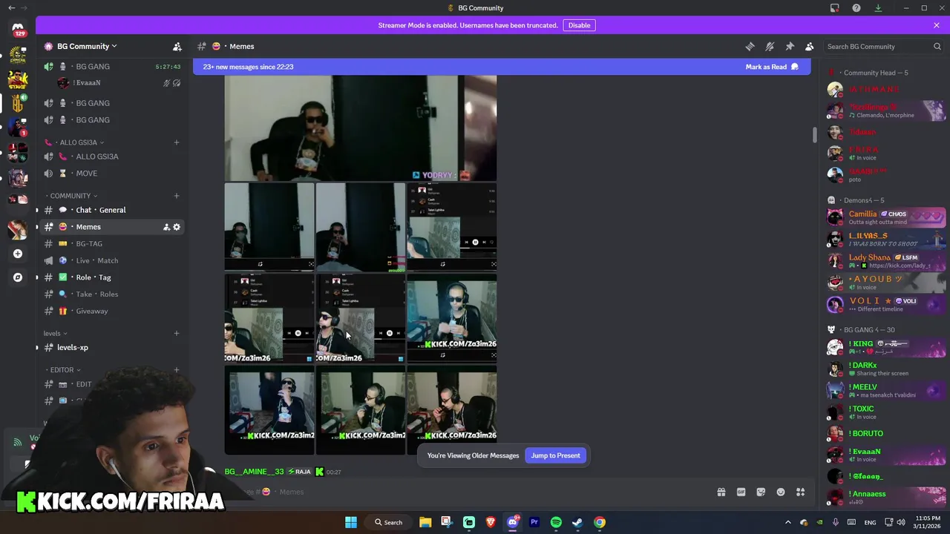Open Discord direct messages home icon
The height and width of the screenshot is (534, 950).
pyautogui.click(x=18, y=28)
